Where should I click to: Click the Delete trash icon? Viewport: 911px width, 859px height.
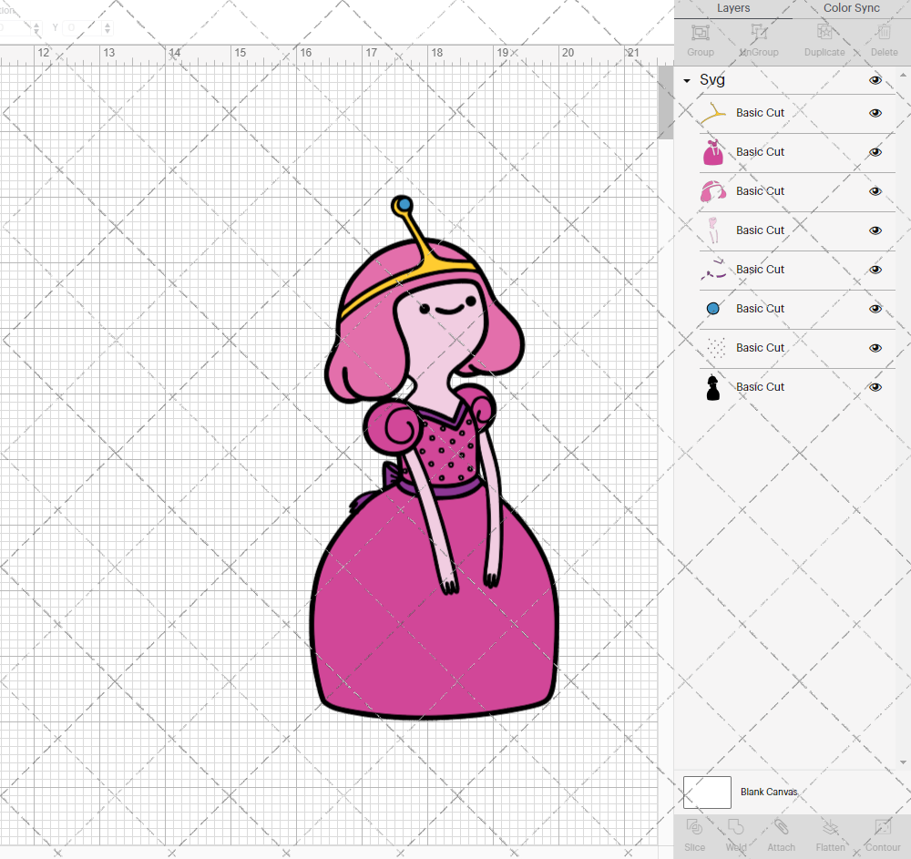[x=884, y=32]
